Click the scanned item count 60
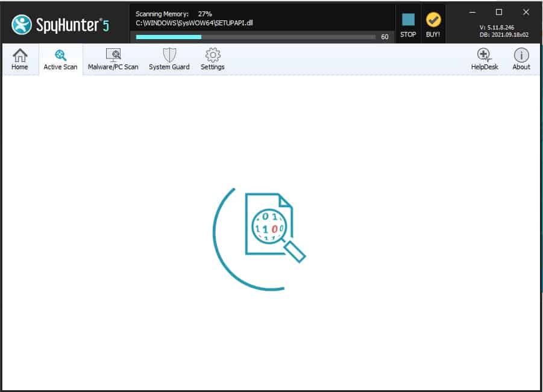This screenshot has width=543, height=392. [384, 37]
